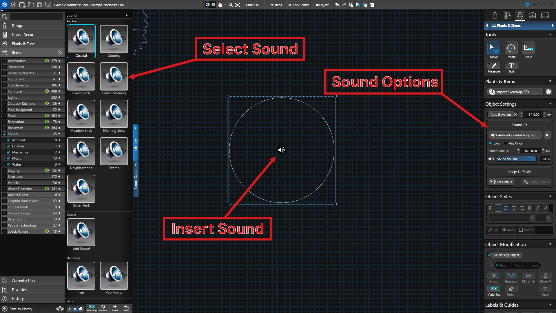Viewport: 556px width, 313px height.
Task: Click the zoom magnifier tool
Action: tap(231, 5)
